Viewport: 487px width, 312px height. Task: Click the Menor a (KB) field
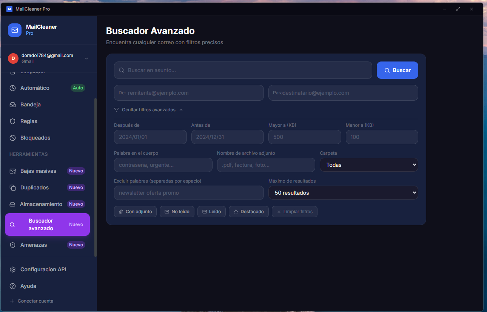[x=382, y=137]
